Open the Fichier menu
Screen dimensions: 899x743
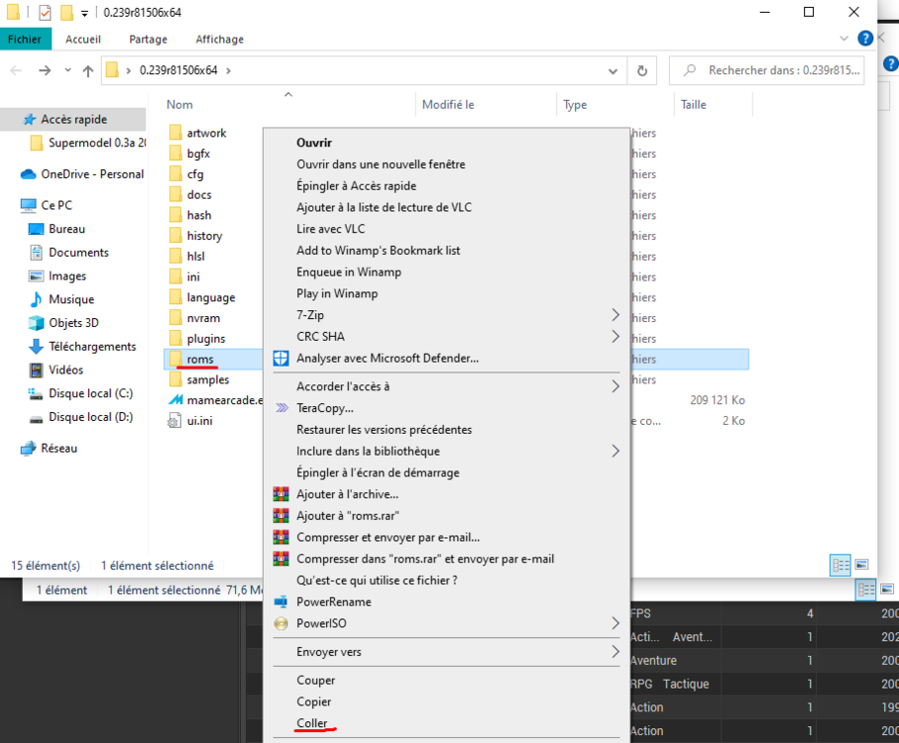point(26,39)
